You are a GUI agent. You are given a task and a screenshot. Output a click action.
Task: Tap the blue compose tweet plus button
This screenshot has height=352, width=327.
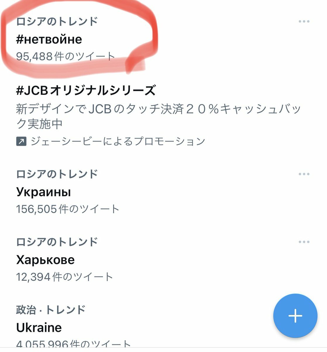295,316
